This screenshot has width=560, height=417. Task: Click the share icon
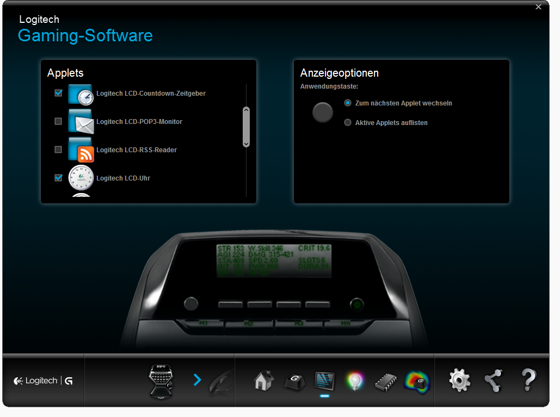494,381
